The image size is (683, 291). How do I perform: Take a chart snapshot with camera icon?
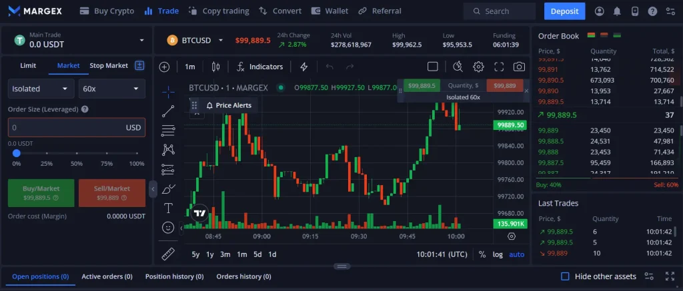[x=519, y=67]
